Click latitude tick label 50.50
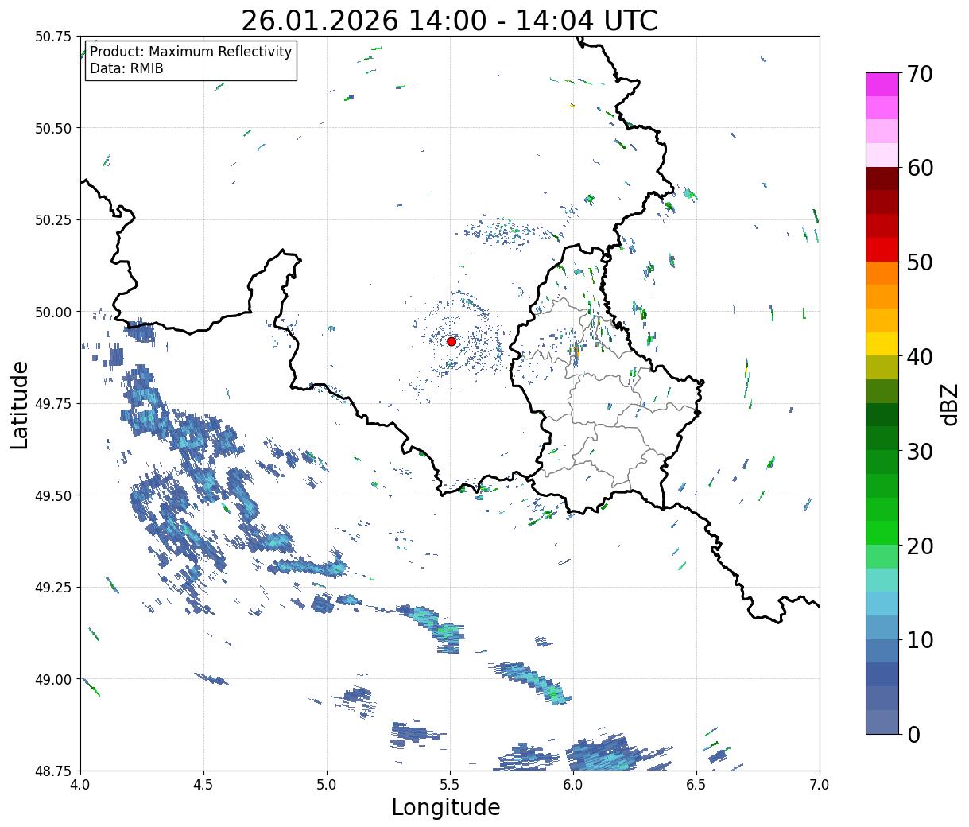 (53, 128)
